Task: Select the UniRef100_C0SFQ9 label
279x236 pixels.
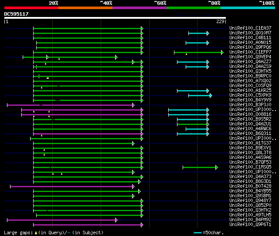Action: point(250,86)
